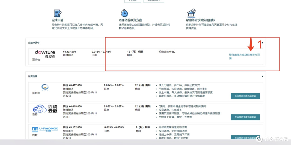The image size is (291, 145).
Task: Click the 0费用 bullet in 迈豹 row
Action: [x=182, y=106]
